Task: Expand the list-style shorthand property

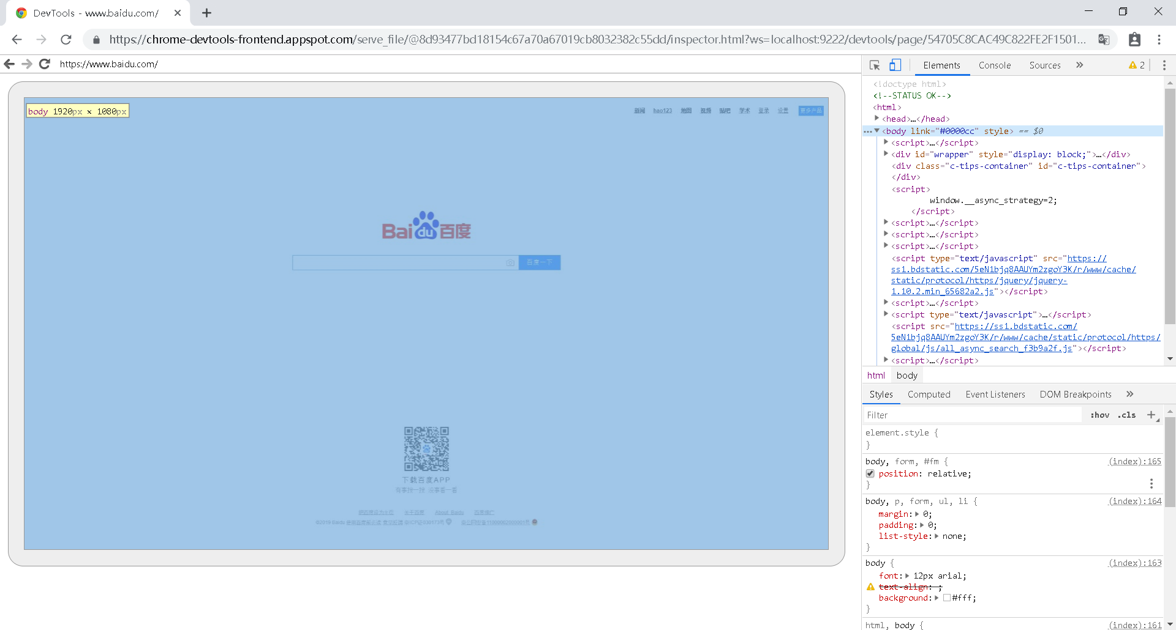Action: (x=937, y=536)
